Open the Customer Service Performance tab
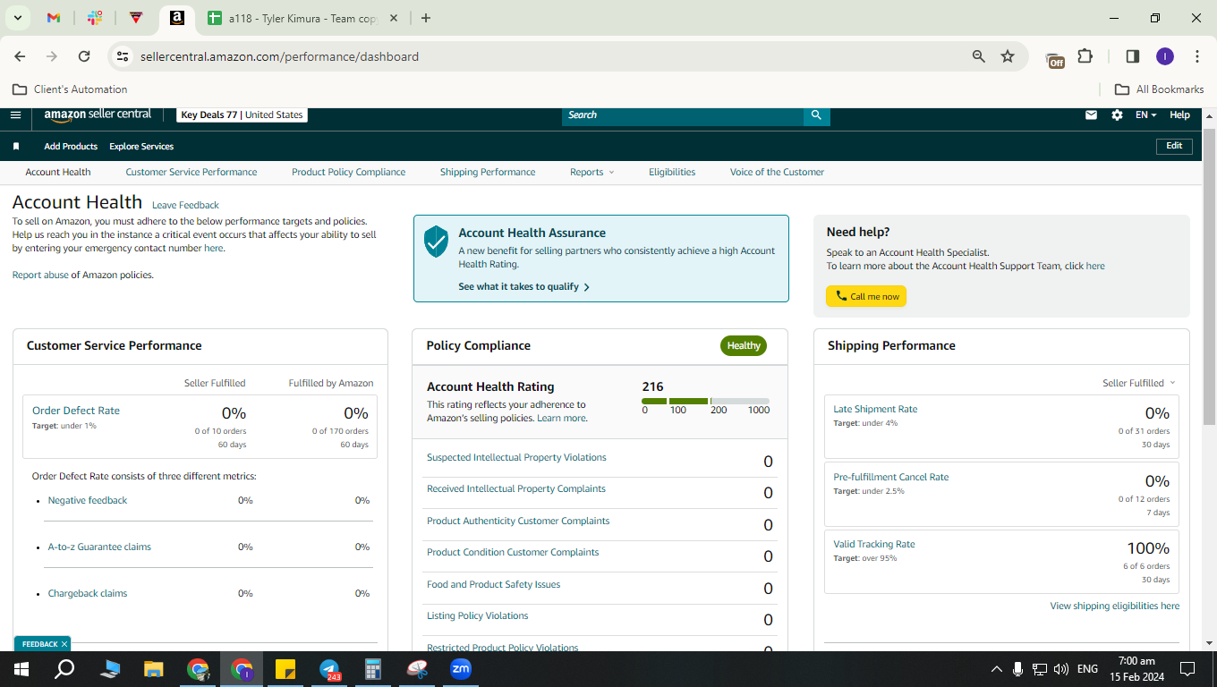 pyautogui.click(x=191, y=172)
